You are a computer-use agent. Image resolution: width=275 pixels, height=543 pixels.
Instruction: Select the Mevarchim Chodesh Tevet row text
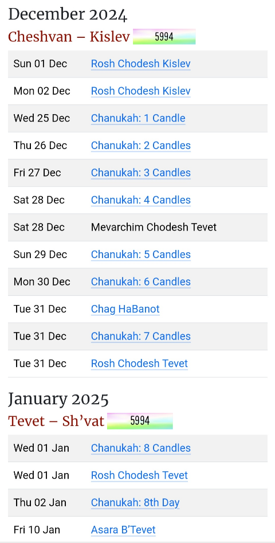pos(154,228)
